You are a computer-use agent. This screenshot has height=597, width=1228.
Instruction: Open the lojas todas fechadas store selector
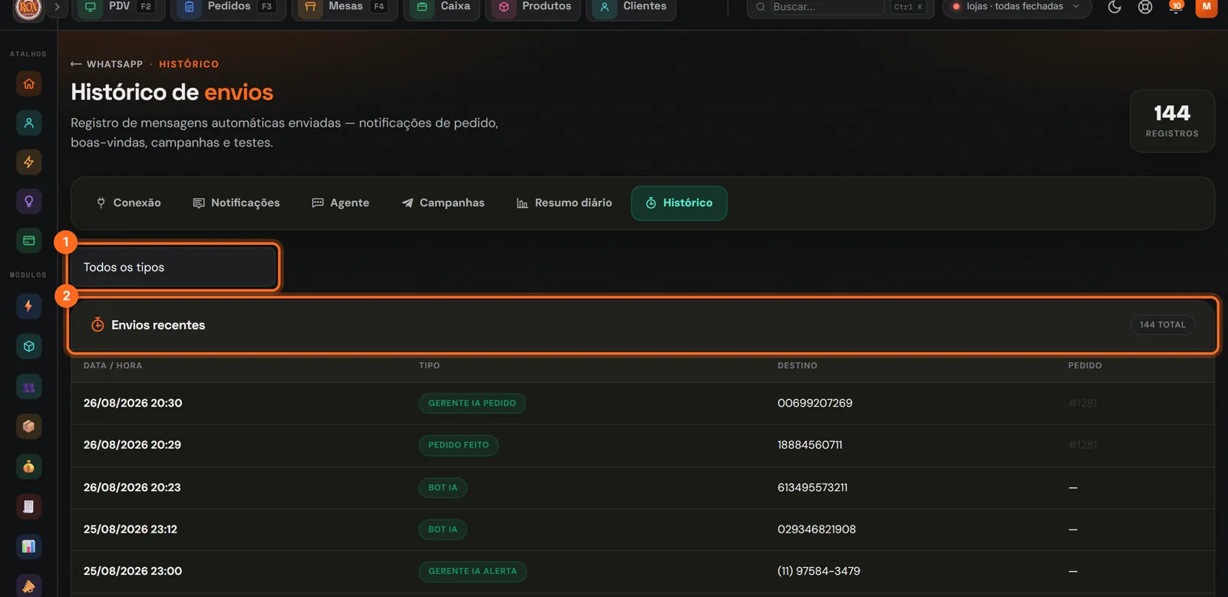coord(1017,7)
